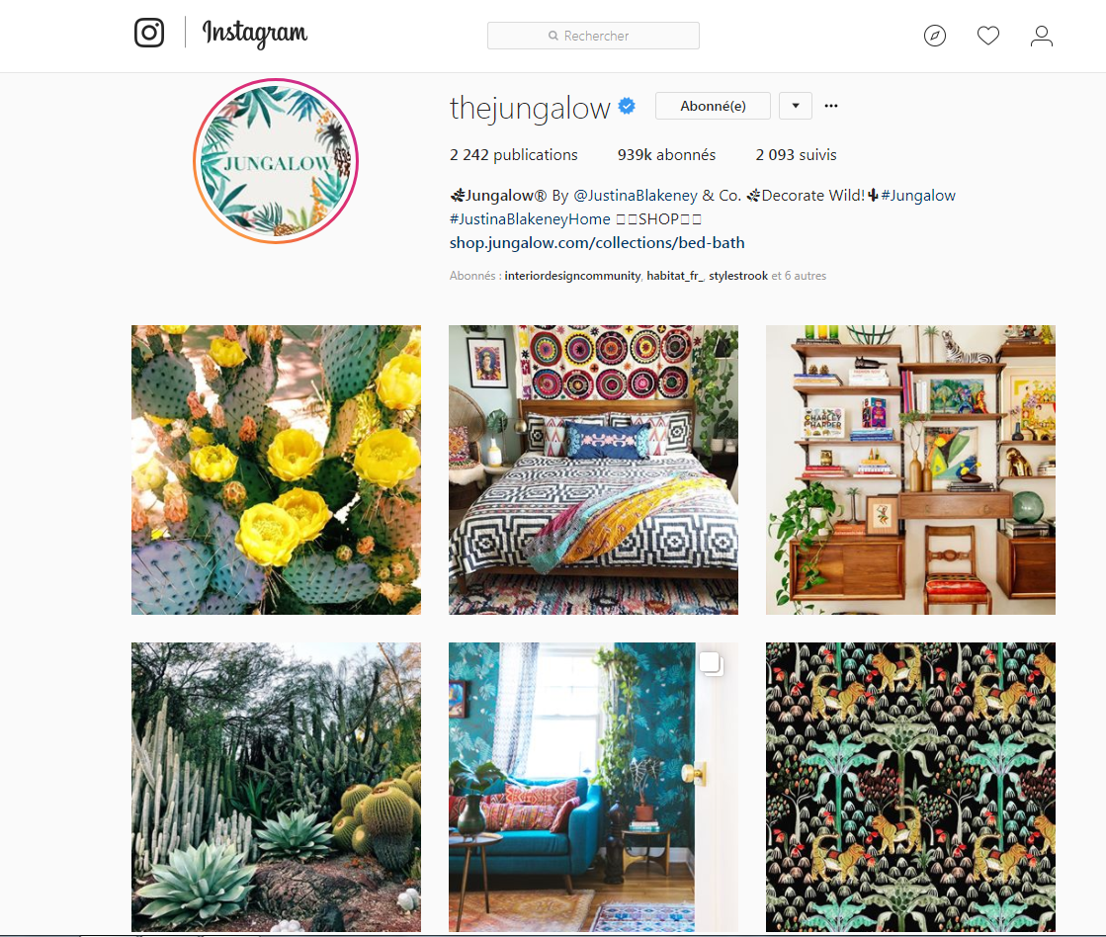
Task: Open the Jungalow profile picture story
Action: 276,161
